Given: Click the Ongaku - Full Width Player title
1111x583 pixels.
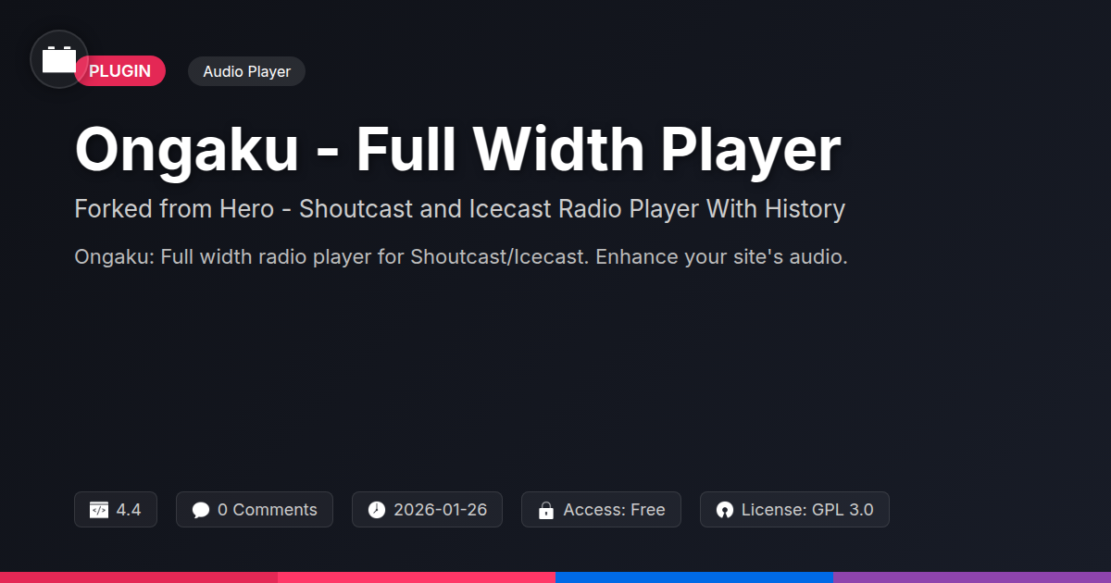Looking at the screenshot, I should click(x=457, y=148).
